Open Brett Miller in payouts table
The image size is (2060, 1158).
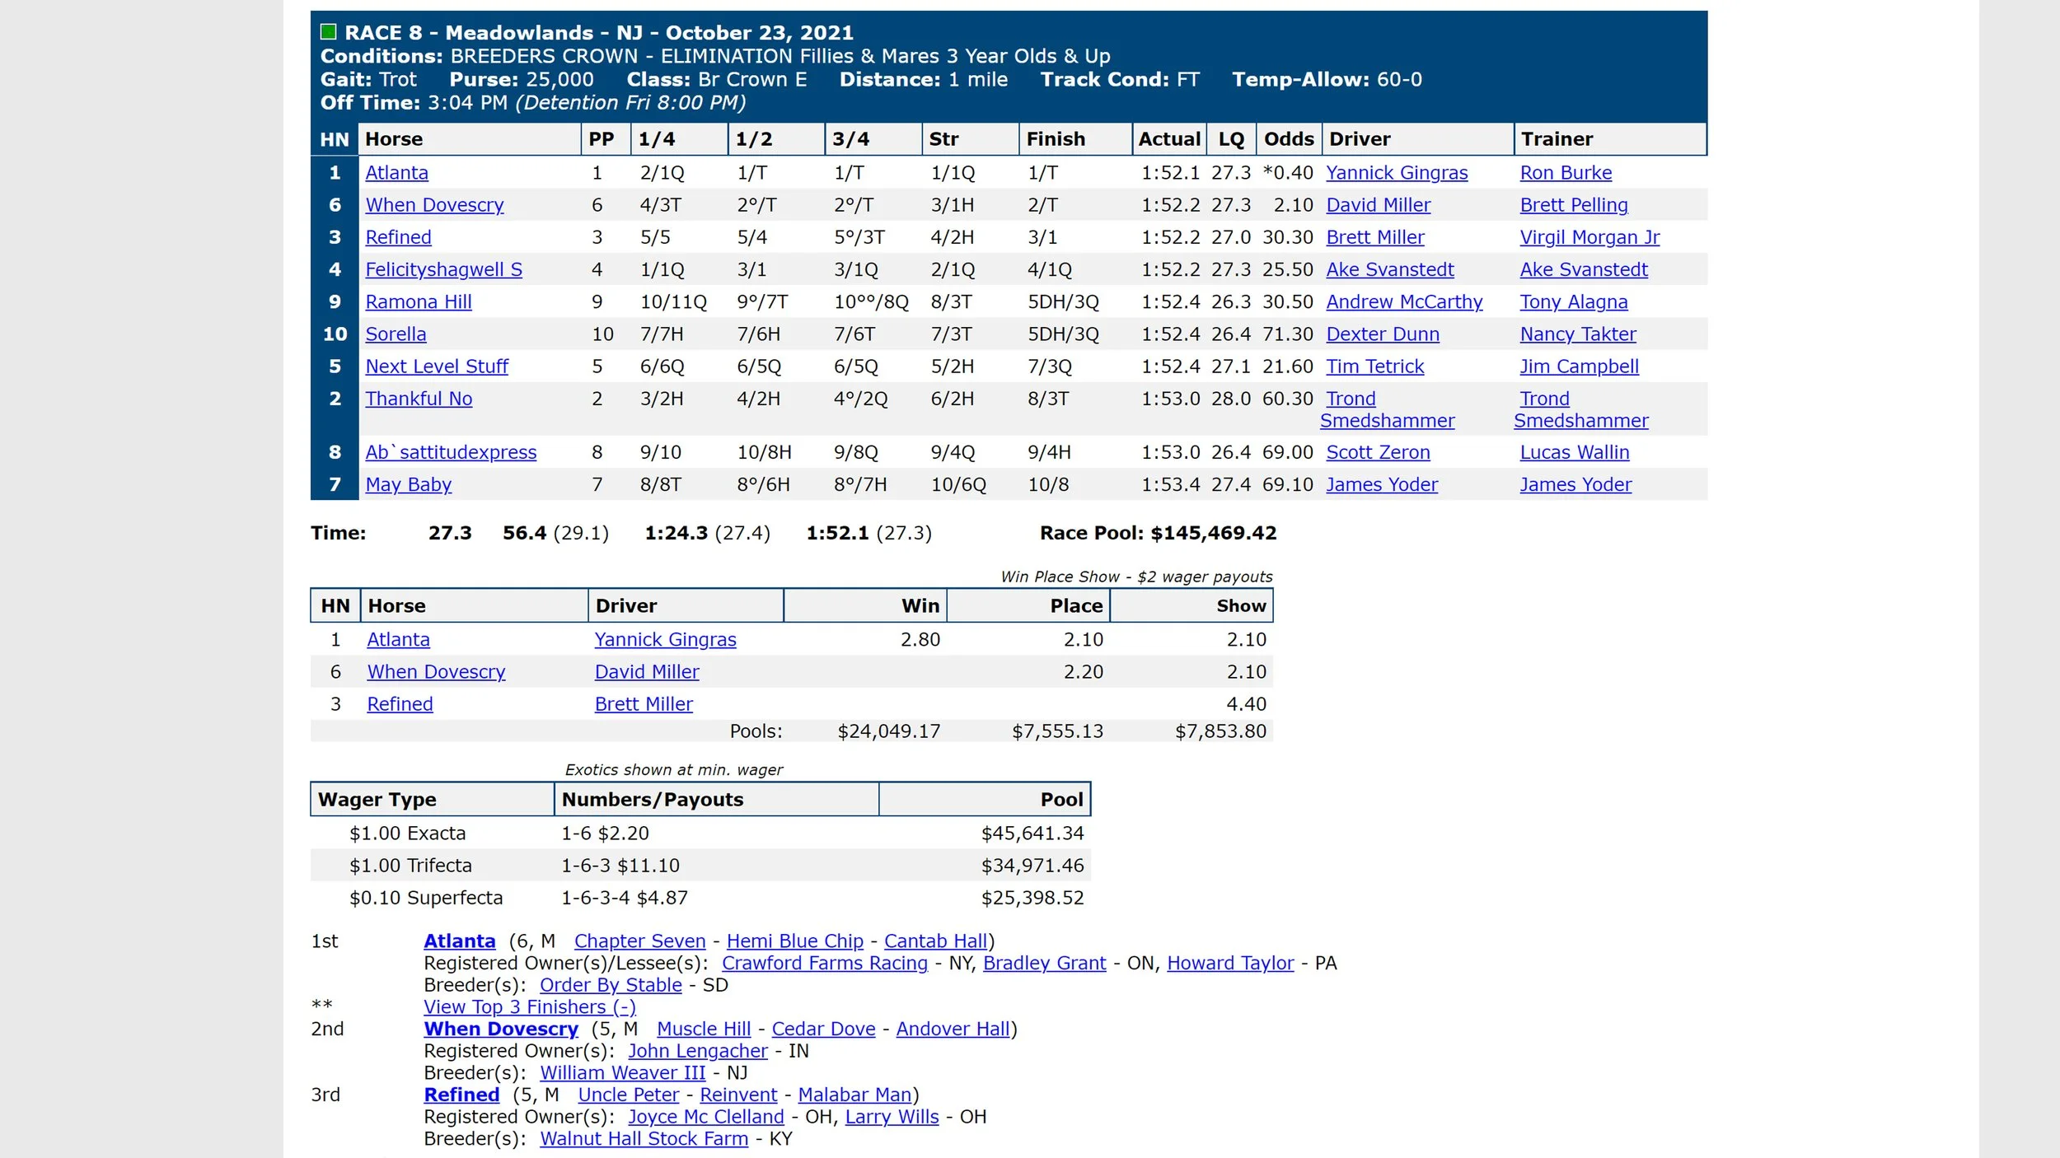644,704
